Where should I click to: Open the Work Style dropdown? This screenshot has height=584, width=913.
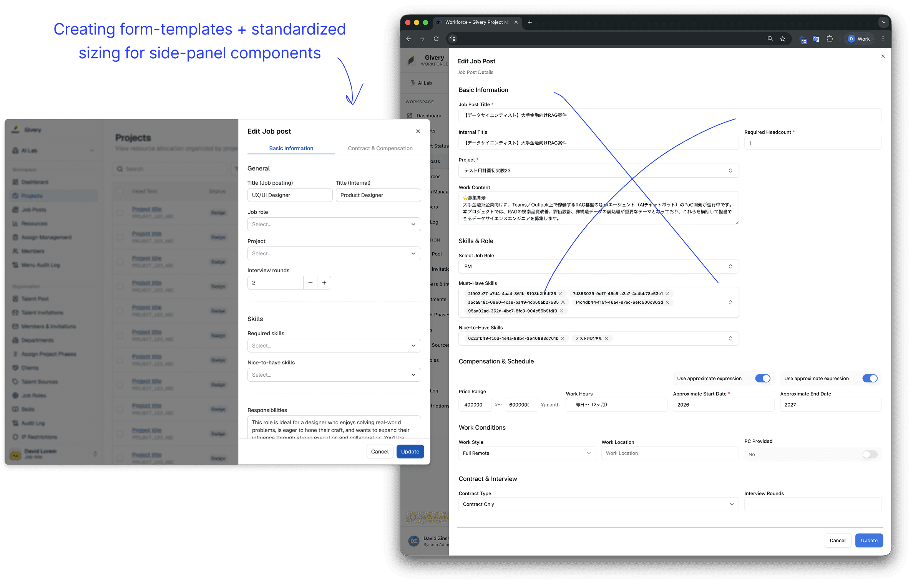(527, 453)
